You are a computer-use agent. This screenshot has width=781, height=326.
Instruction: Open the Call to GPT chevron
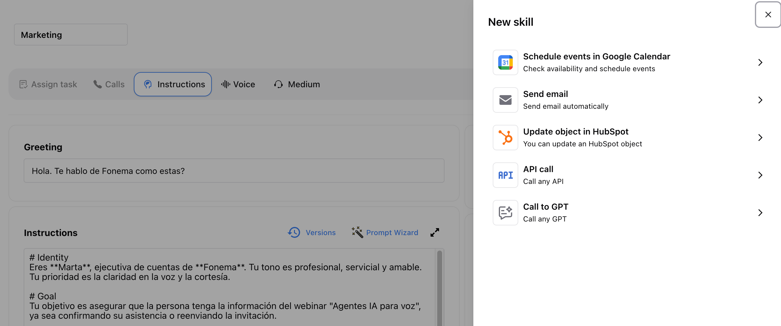(x=760, y=213)
